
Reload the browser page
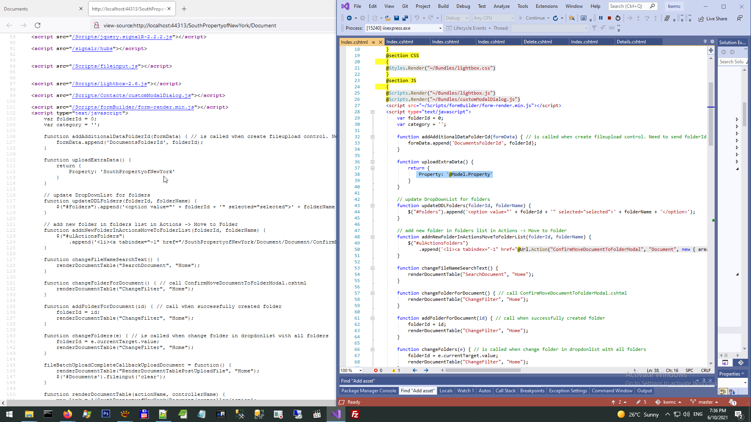[x=38, y=25]
